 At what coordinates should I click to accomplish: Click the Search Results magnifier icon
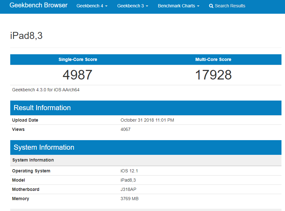pos(211,6)
